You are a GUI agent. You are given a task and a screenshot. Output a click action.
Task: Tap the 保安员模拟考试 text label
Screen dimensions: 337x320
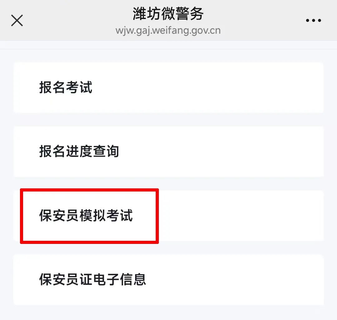click(86, 216)
